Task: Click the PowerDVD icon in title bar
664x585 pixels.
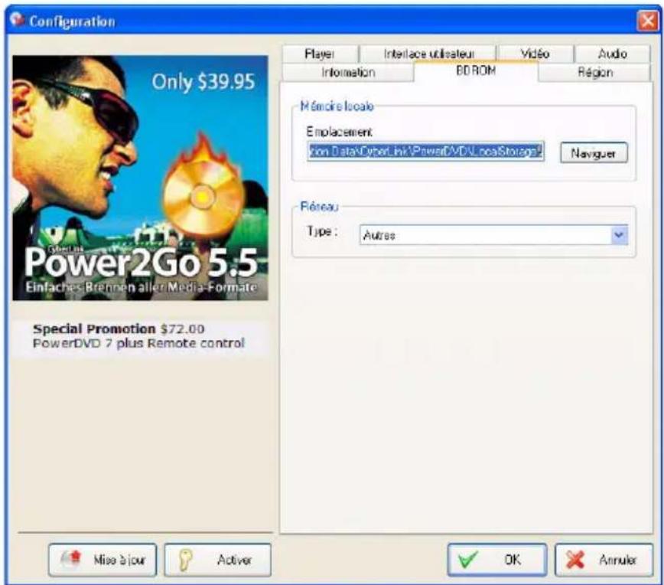Action: click(x=17, y=19)
